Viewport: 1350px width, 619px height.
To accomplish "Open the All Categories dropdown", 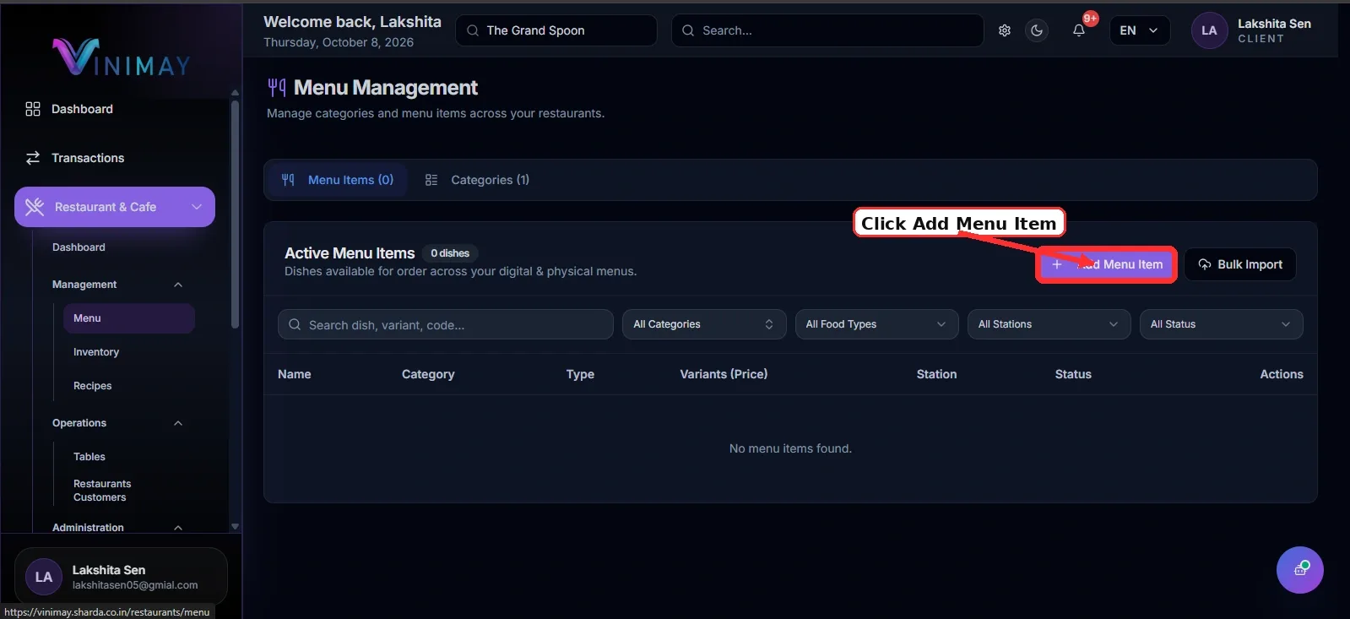I will (704, 324).
